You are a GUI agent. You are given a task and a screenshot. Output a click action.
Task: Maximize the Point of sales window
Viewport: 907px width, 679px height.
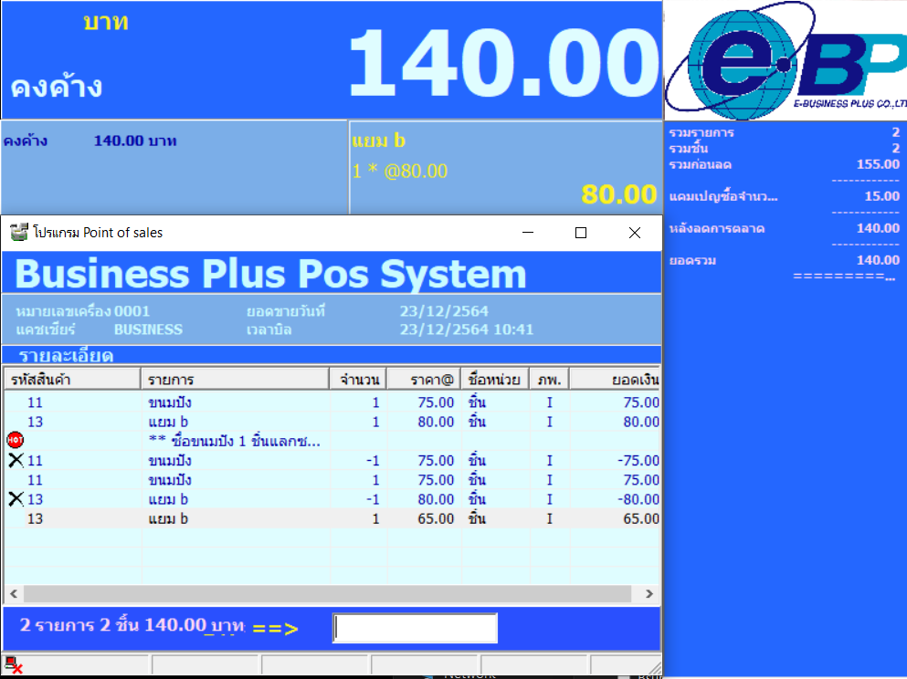click(581, 233)
